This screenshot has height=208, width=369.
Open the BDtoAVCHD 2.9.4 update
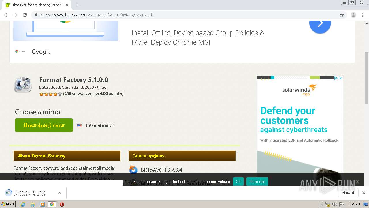[x=161, y=170]
